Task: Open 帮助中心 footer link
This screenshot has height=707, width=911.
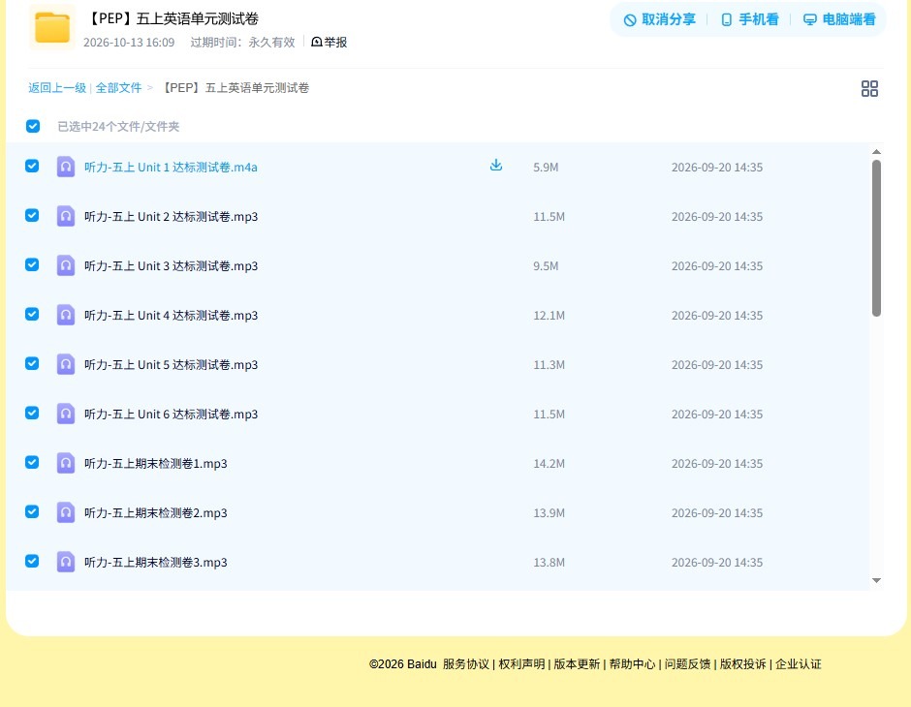Action: coord(632,664)
